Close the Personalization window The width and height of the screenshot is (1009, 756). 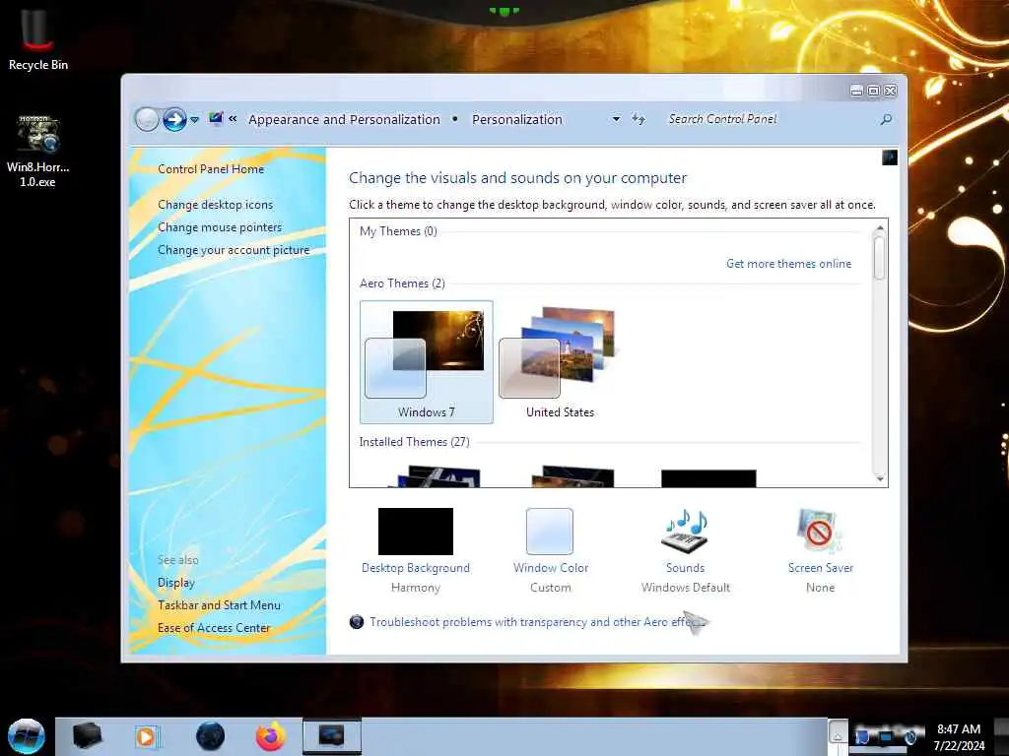point(891,92)
